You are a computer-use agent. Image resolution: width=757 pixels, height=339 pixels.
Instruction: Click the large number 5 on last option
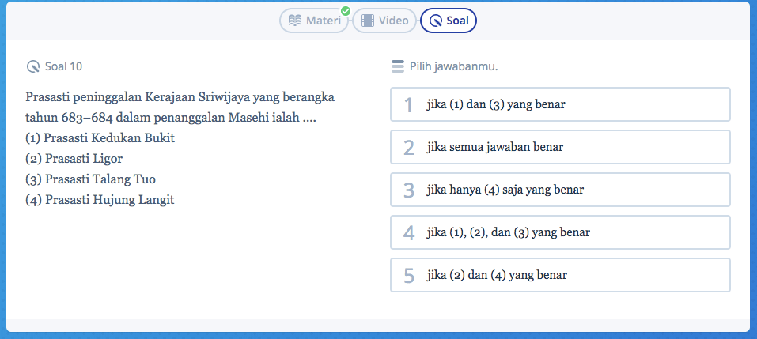point(409,276)
